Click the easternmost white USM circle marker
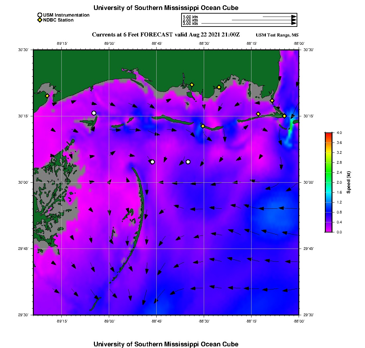 tap(188, 162)
